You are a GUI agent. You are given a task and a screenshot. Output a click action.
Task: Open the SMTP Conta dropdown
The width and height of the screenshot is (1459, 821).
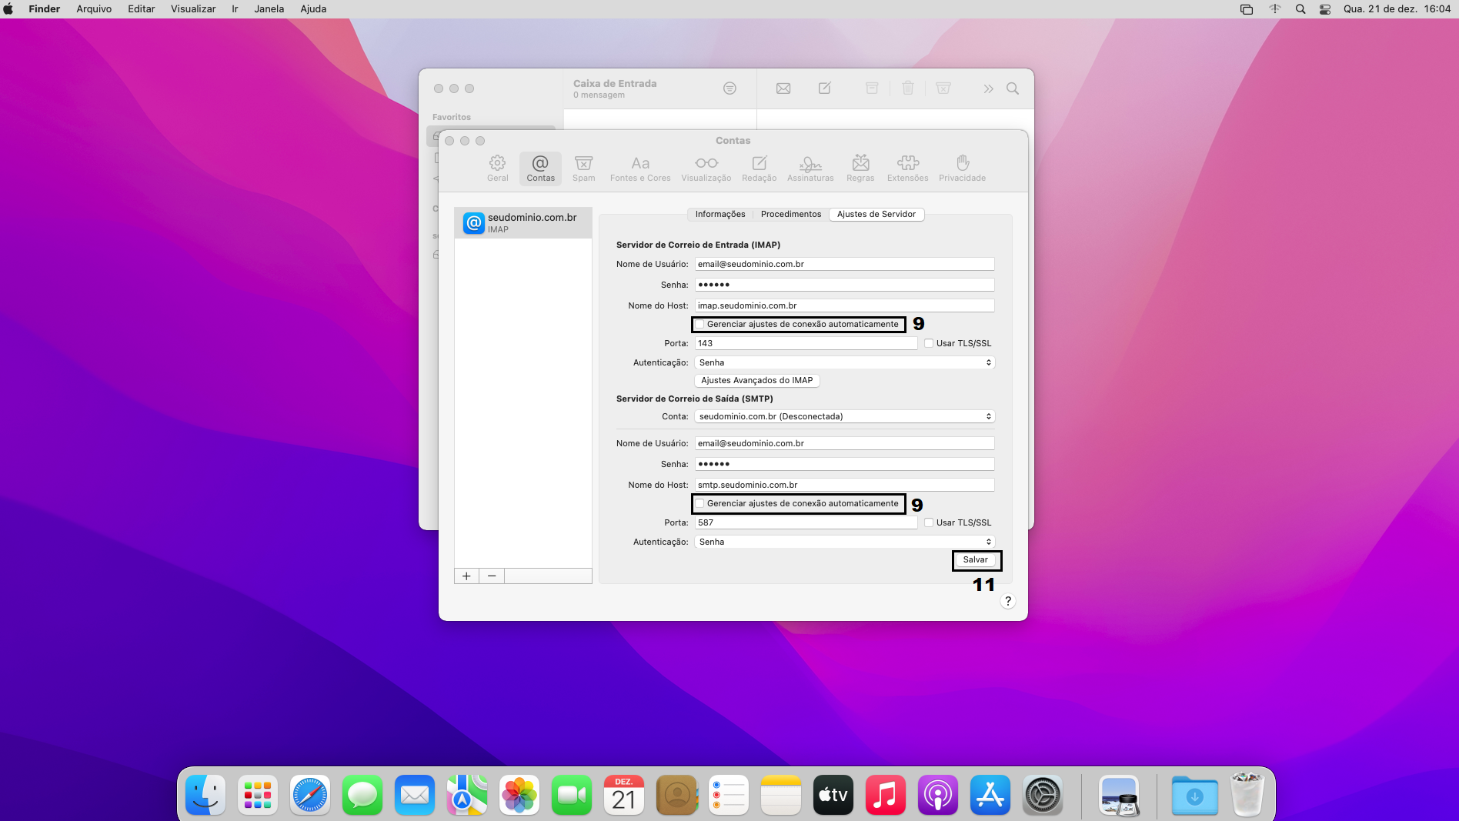(844, 416)
